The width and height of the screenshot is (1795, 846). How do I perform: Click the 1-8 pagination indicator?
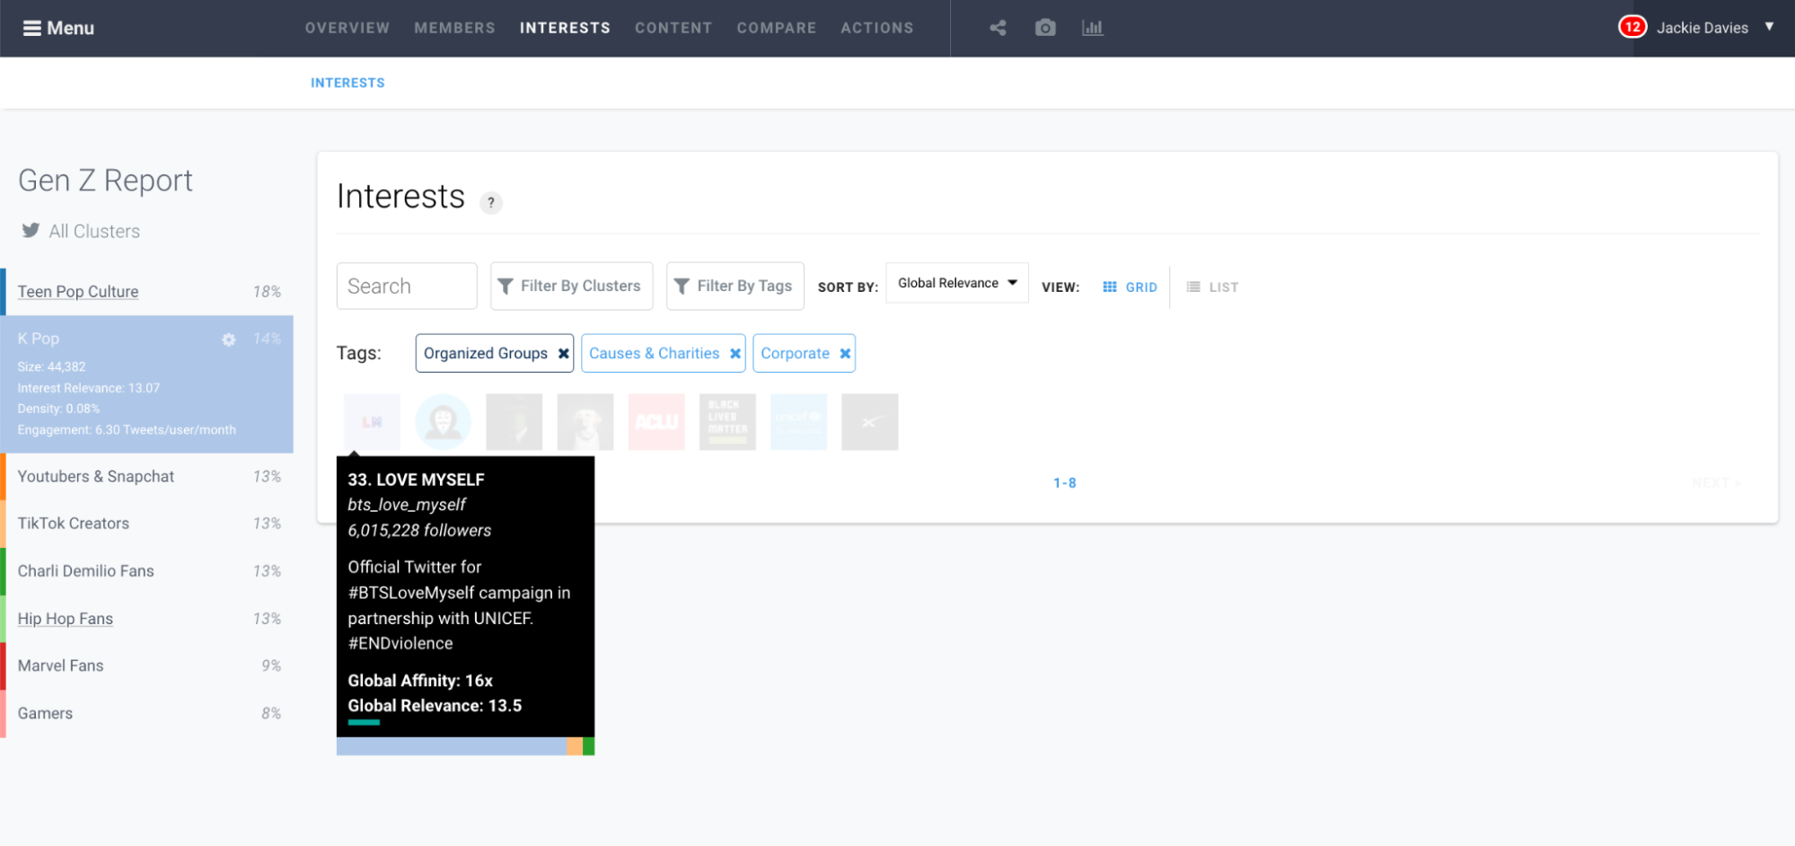pyautogui.click(x=1065, y=483)
